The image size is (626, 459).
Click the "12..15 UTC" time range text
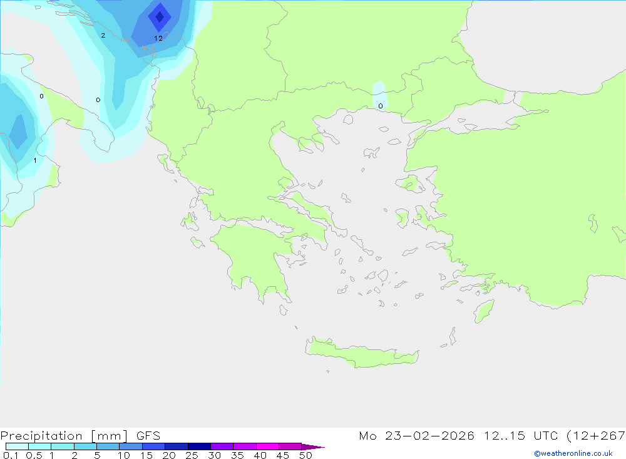pos(521,436)
